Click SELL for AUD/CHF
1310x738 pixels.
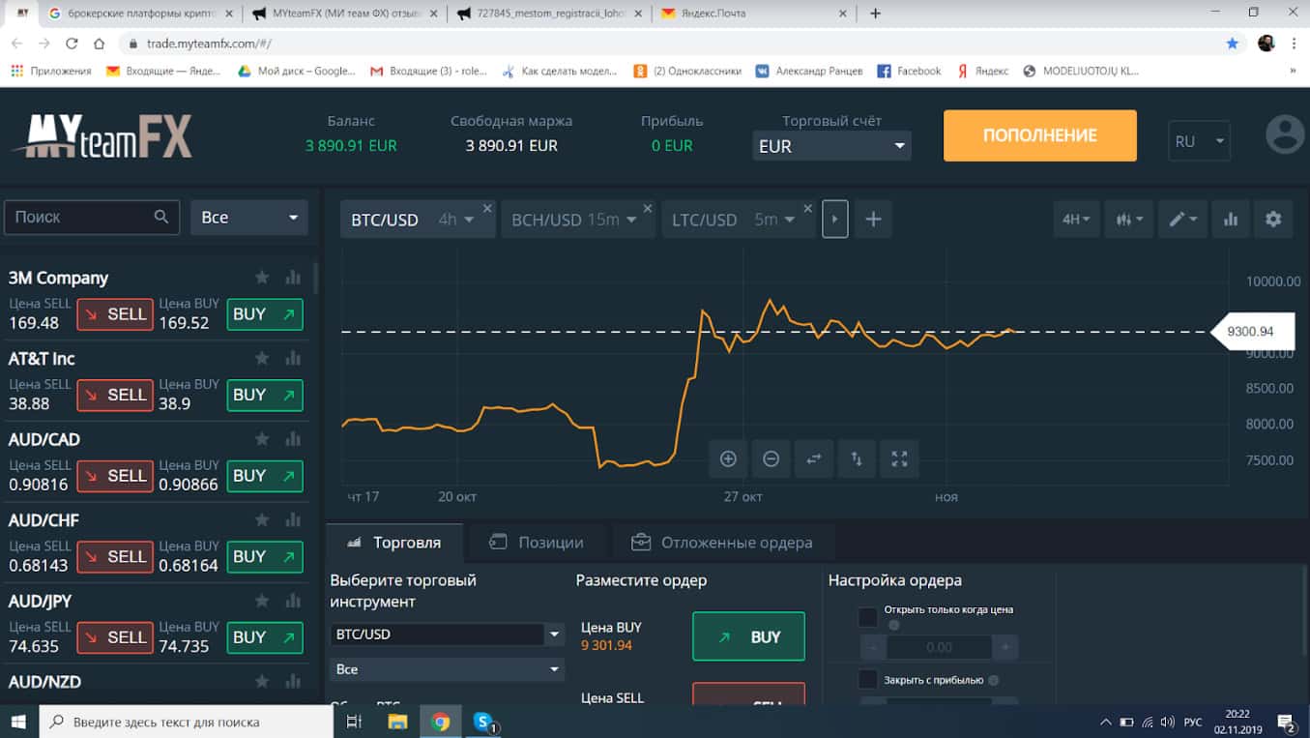116,556
